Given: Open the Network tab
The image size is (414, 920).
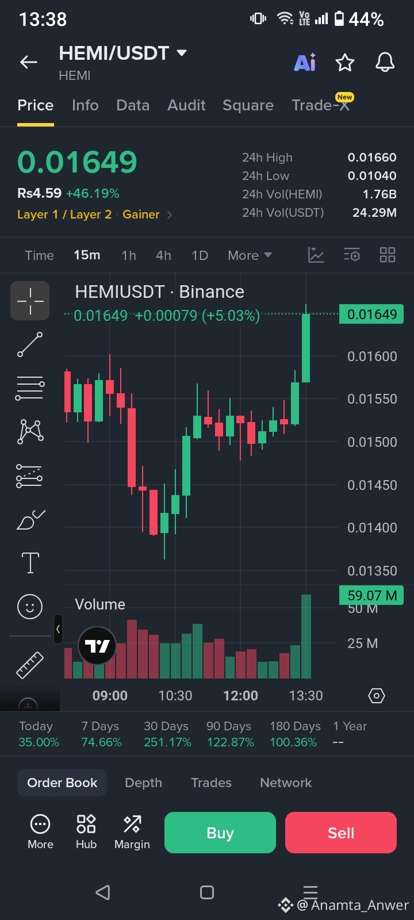Looking at the screenshot, I should (286, 783).
